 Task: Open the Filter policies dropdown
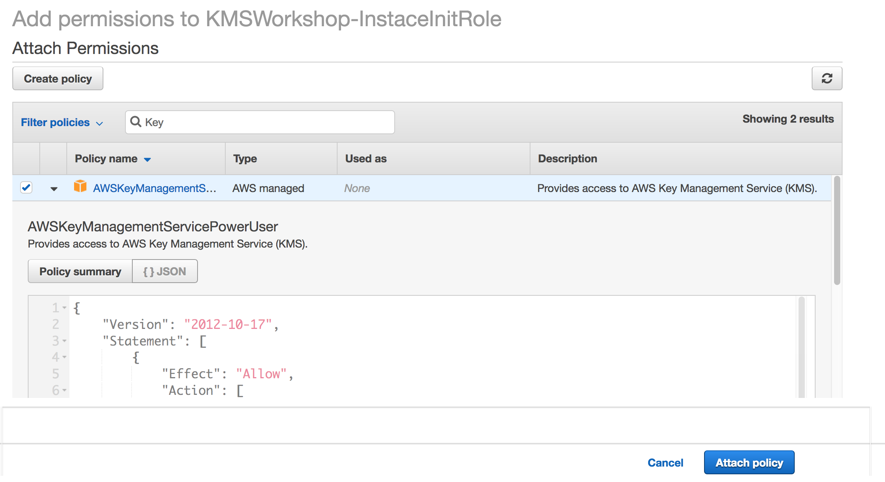tap(62, 122)
